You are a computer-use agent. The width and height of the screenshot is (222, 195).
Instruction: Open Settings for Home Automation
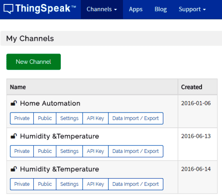click(69, 118)
